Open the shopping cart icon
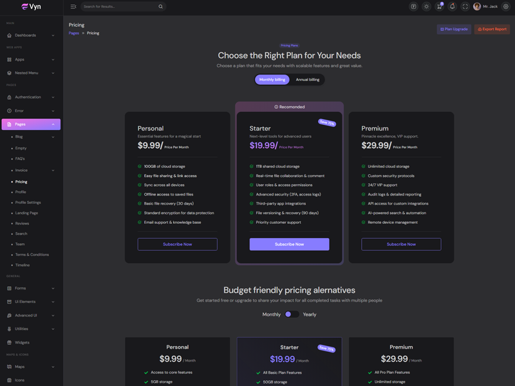Viewport: 515px width, 386px height. [439, 6]
